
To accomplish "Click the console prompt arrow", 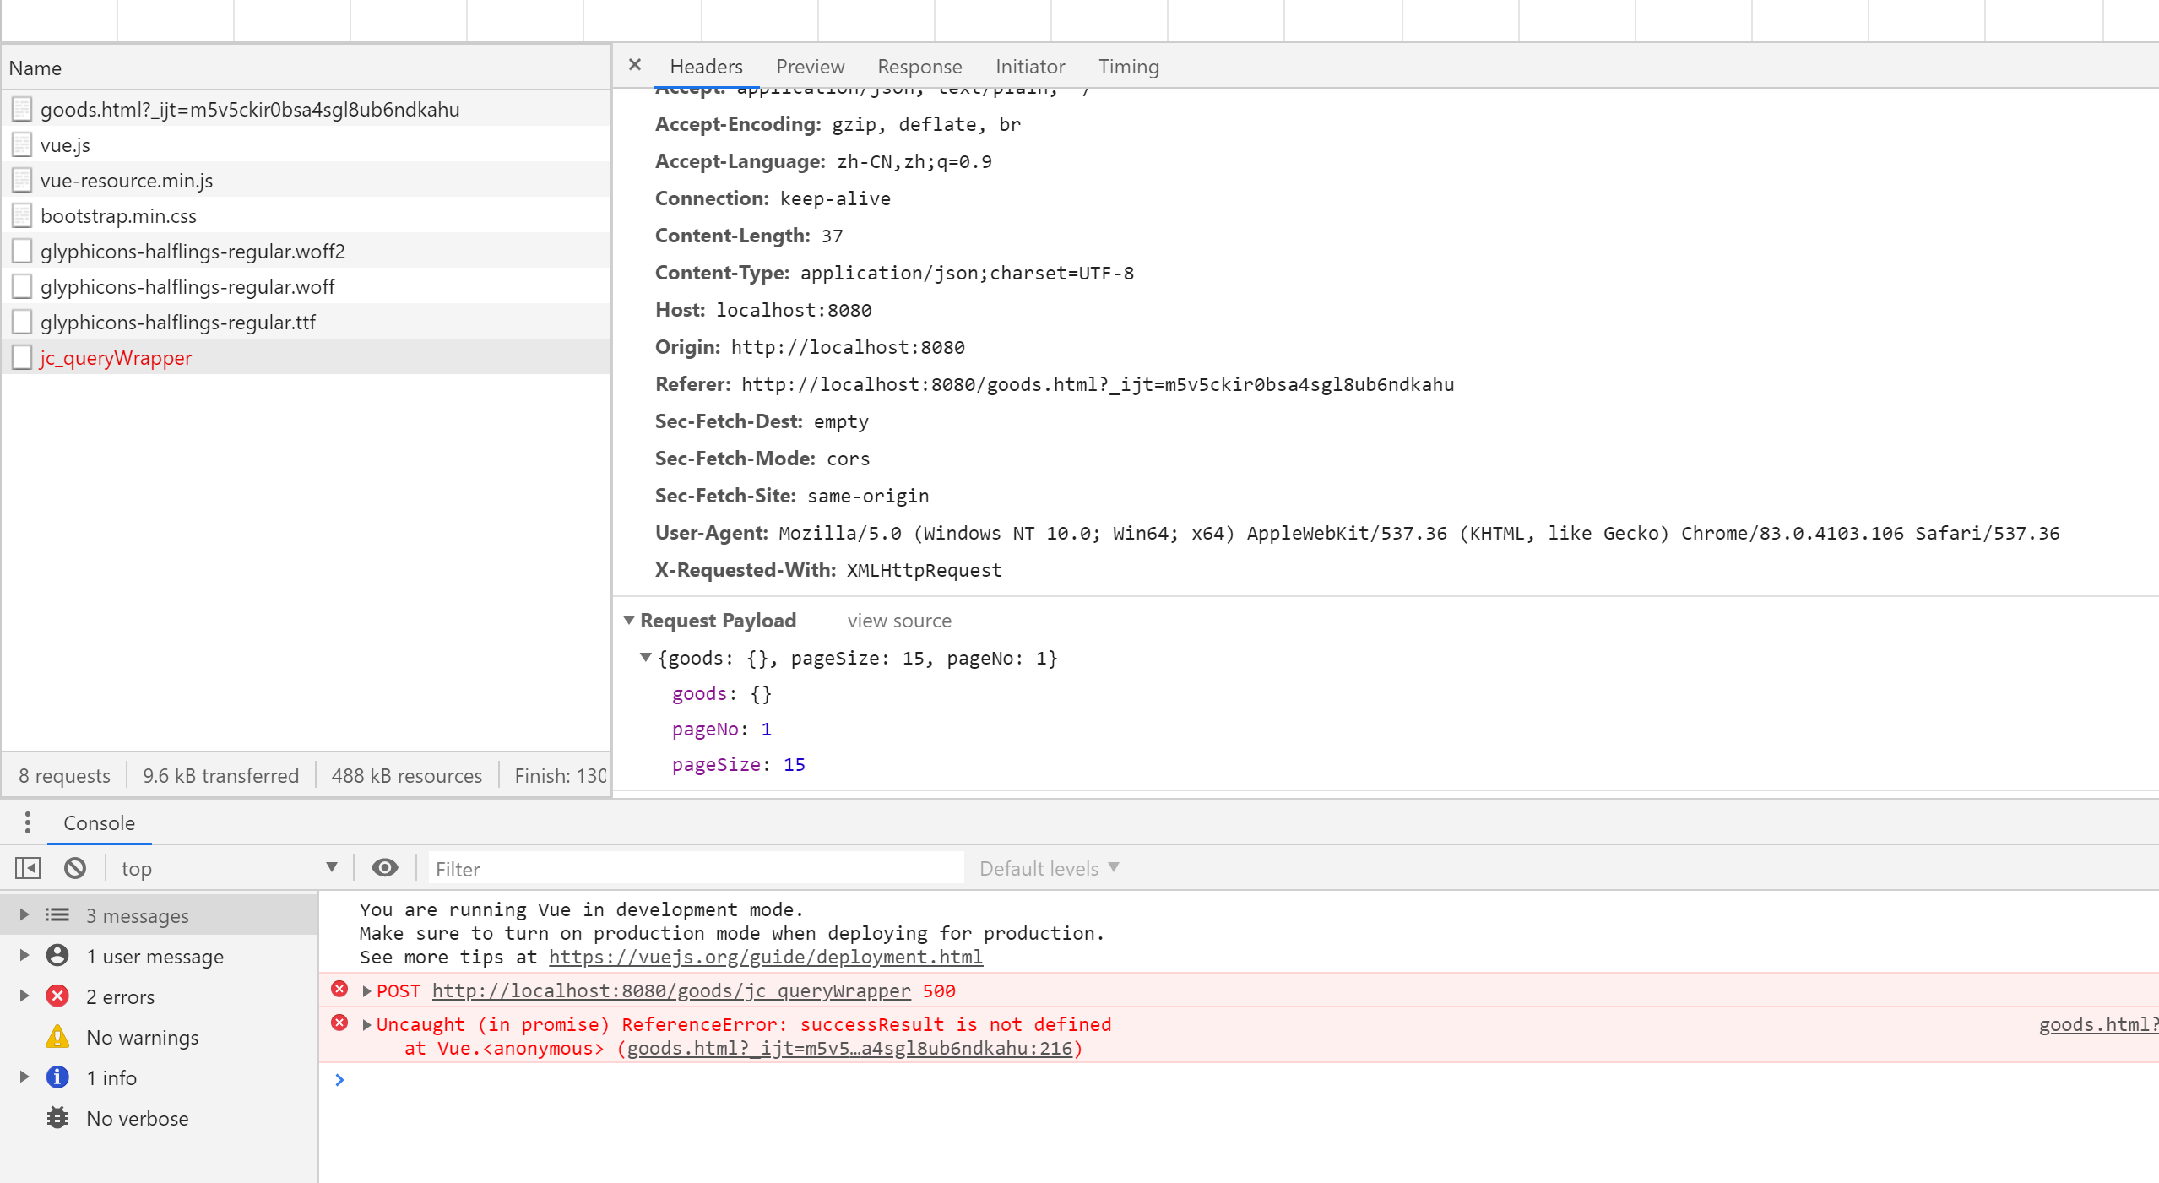I will point(339,1079).
